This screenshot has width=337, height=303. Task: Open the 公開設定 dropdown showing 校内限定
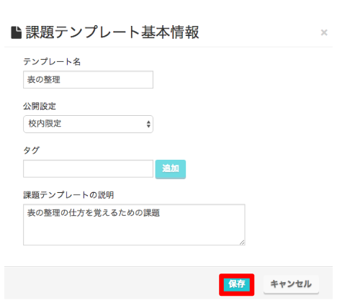(88, 124)
